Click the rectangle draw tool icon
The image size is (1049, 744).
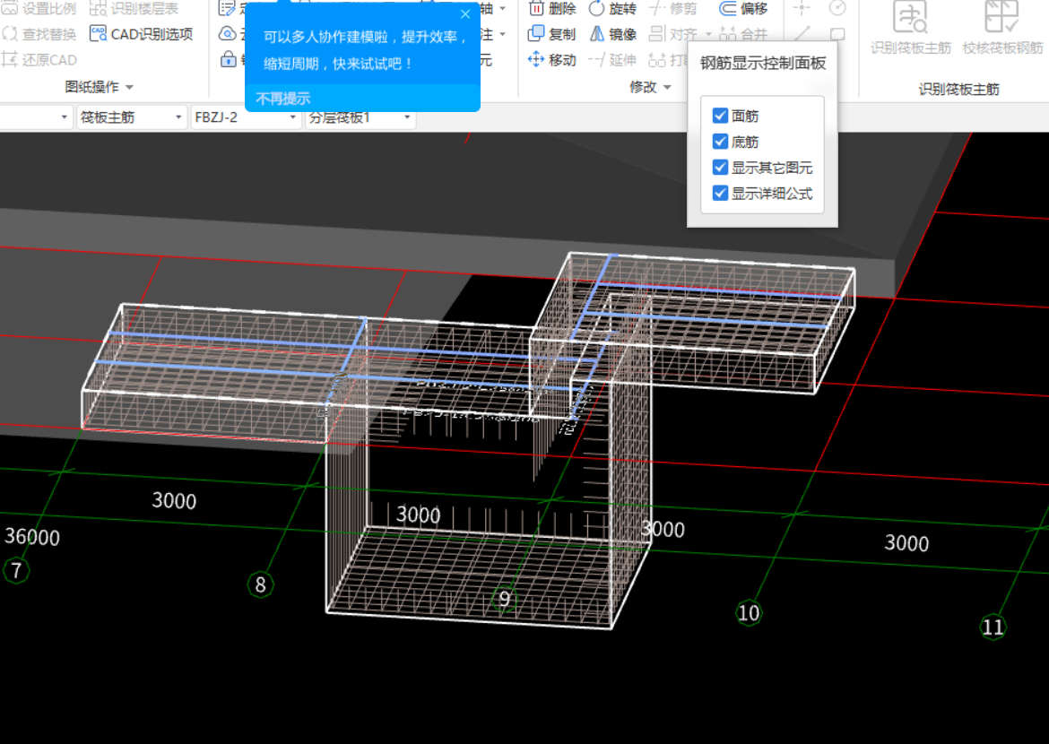tap(837, 33)
